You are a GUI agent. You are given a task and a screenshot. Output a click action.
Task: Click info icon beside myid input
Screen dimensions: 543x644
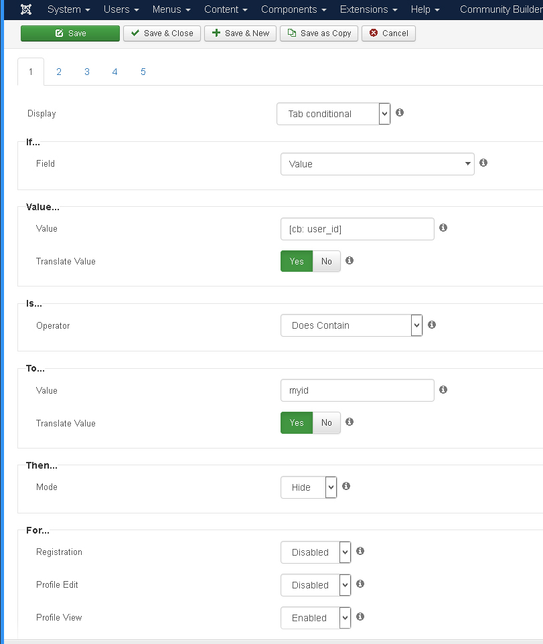(x=443, y=390)
